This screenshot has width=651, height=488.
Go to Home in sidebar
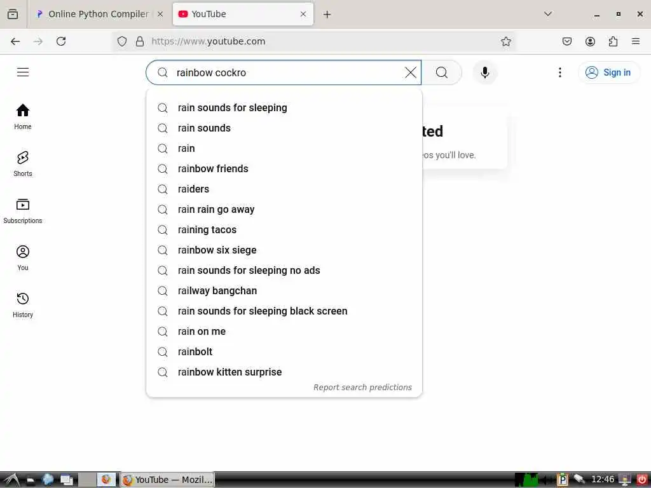tap(23, 117)
